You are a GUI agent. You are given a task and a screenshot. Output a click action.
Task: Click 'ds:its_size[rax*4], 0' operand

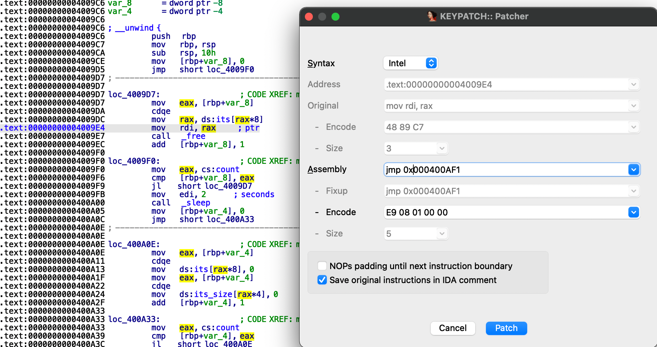(229, 294)
